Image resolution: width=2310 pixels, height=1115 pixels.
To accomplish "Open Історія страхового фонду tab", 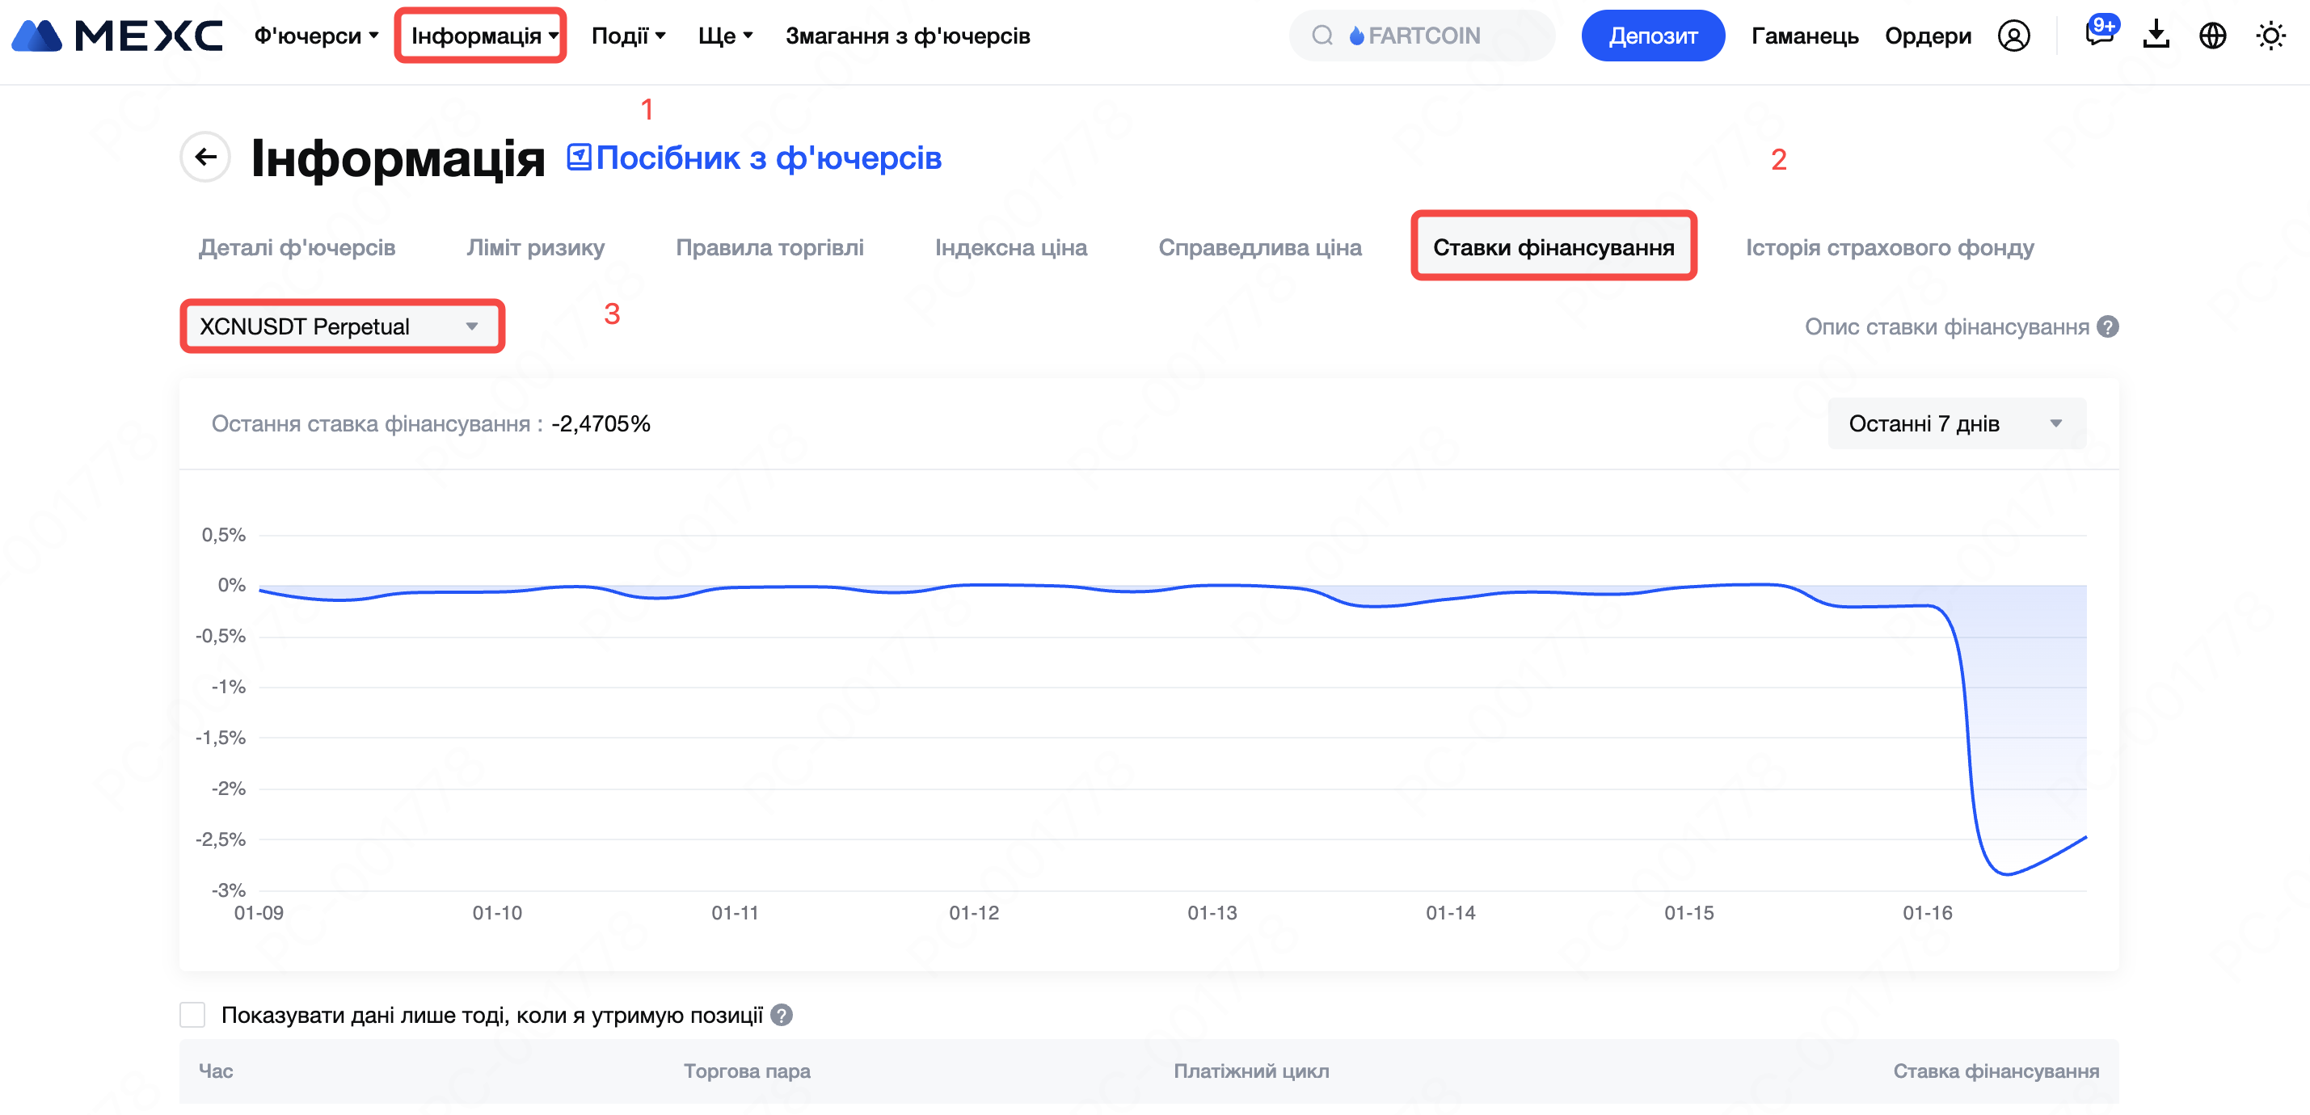I will click(x=1890, y=246).
